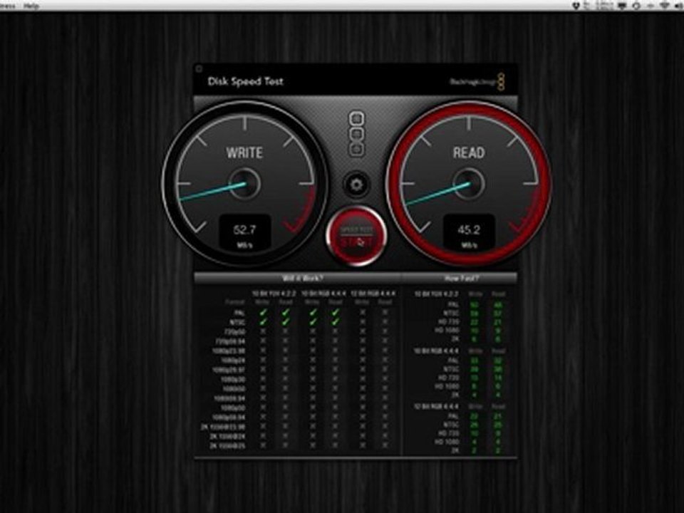
Task: Click the 2K 1556@25 format row label
Action: click(227, 446)
